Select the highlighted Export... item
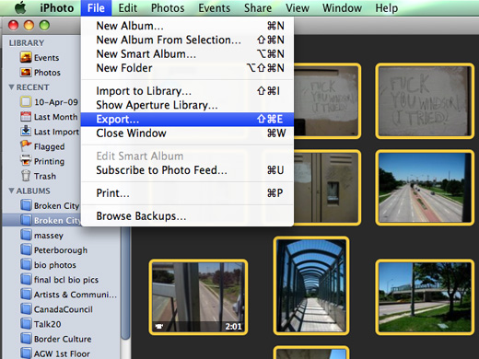This screenshot has width=479, height=359. click(187, 119)
